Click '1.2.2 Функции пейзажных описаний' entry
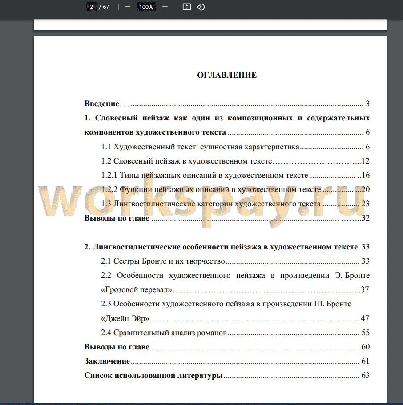This screenshot has width=403, height=405. tap(235, 189)
